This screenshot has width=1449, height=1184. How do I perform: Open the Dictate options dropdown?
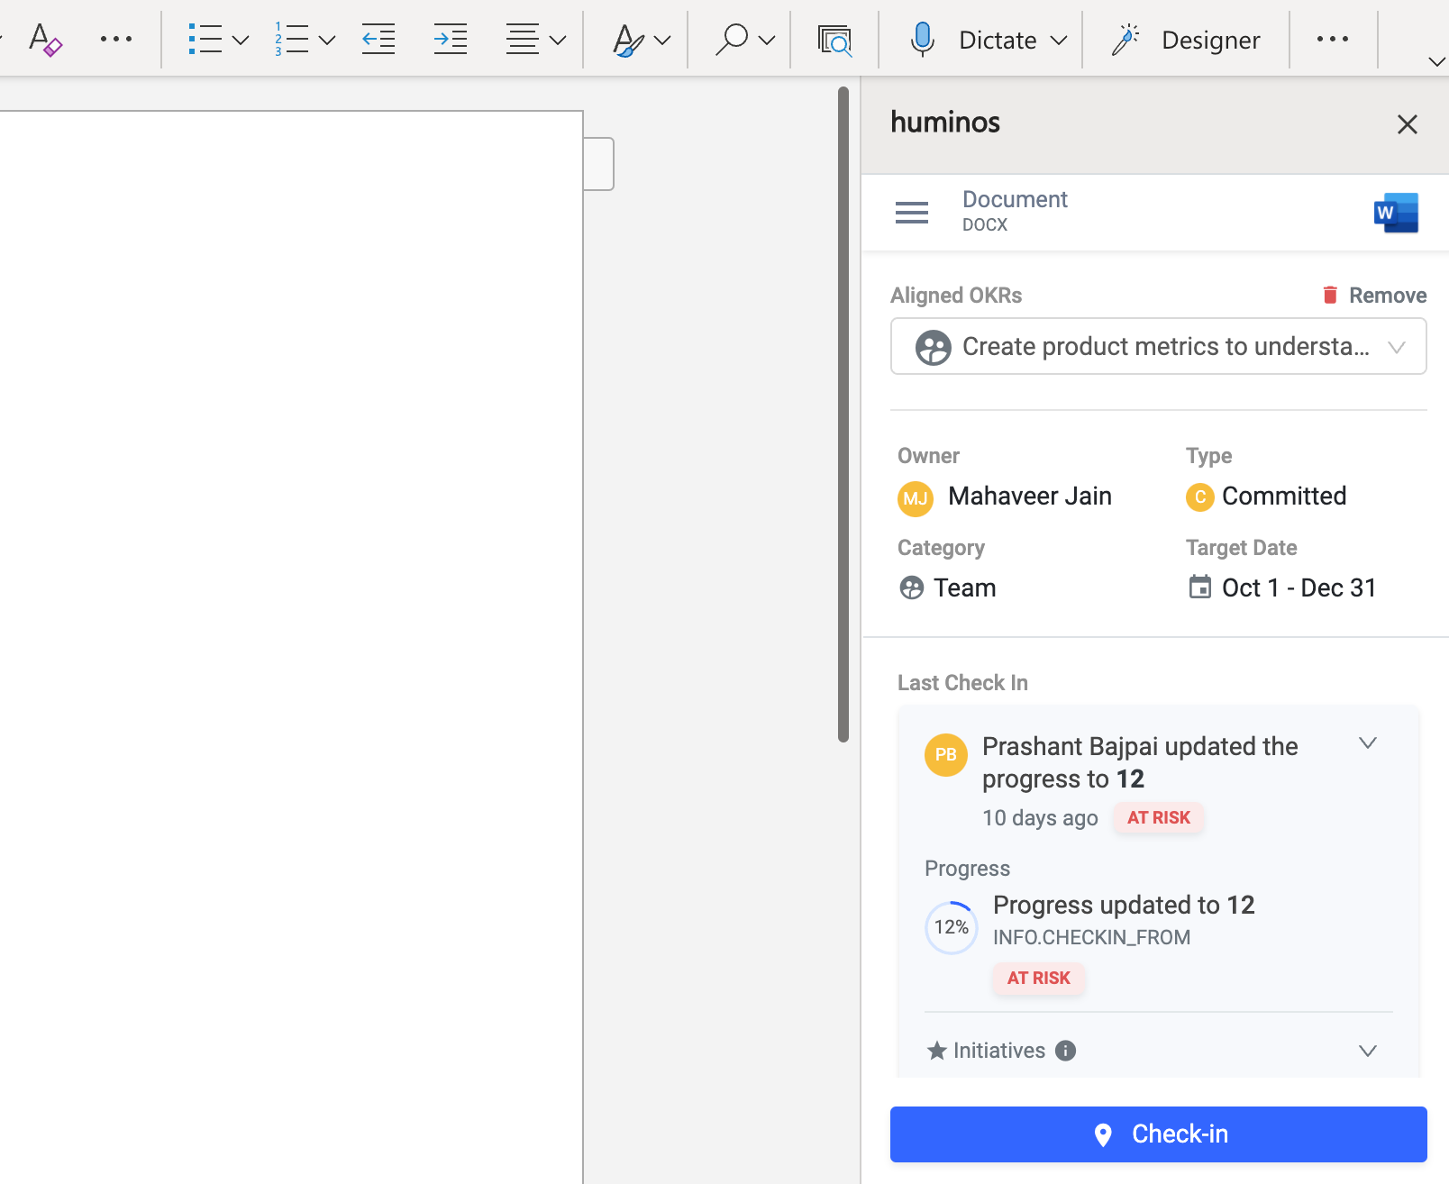pyautogui.click(x=1060, y=41)
